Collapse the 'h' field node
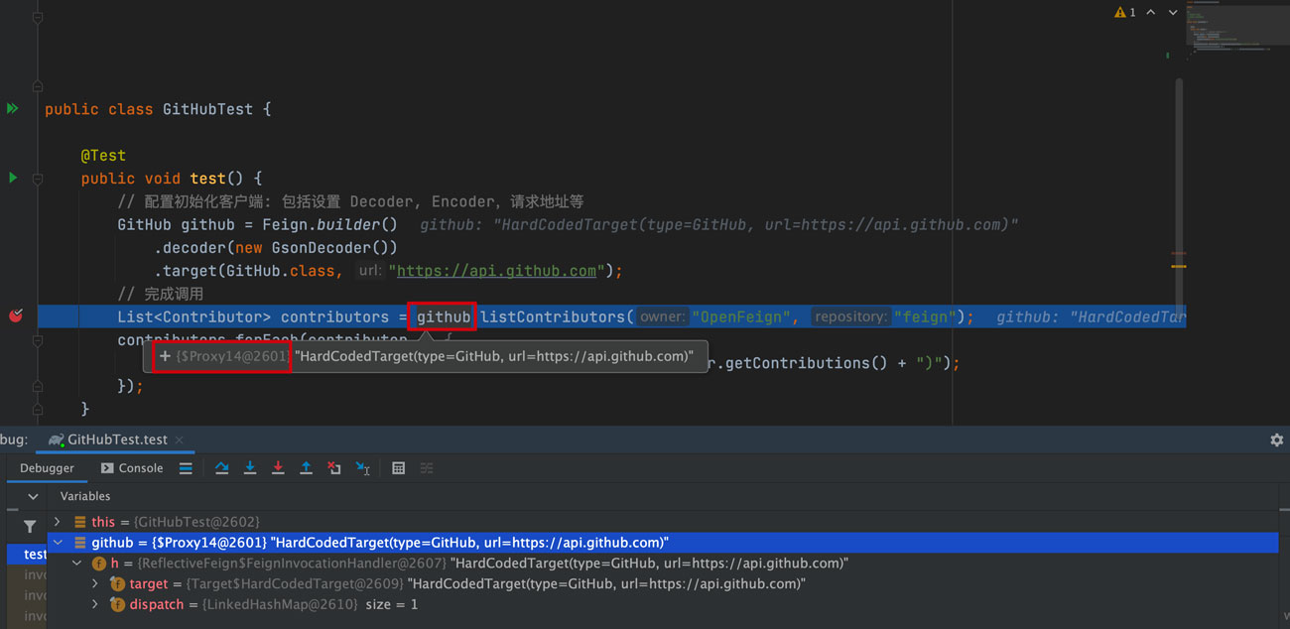The image size is (1290, 629). coord(76,564)
